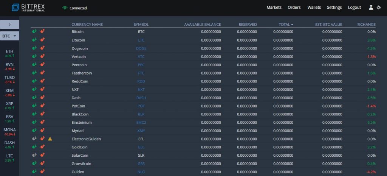387x176 pixels.
Task: Select TUSD market in sidebar
Action: click(9, 79)
